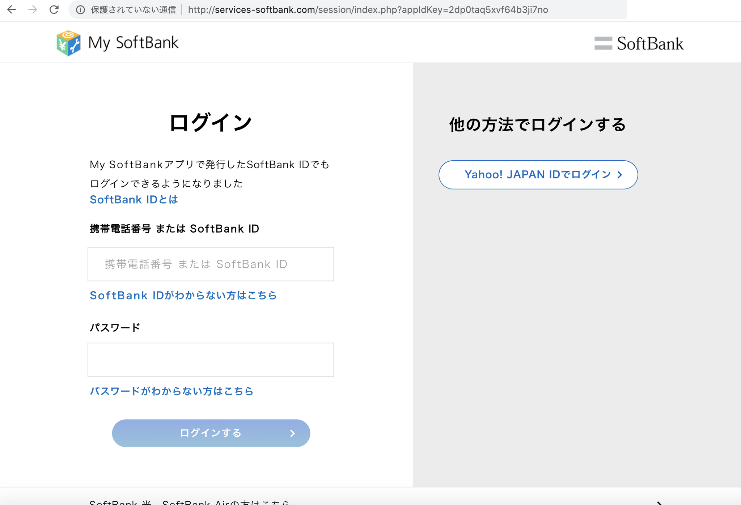Reload the current page
741x505 pixels.
click(54, 9)
